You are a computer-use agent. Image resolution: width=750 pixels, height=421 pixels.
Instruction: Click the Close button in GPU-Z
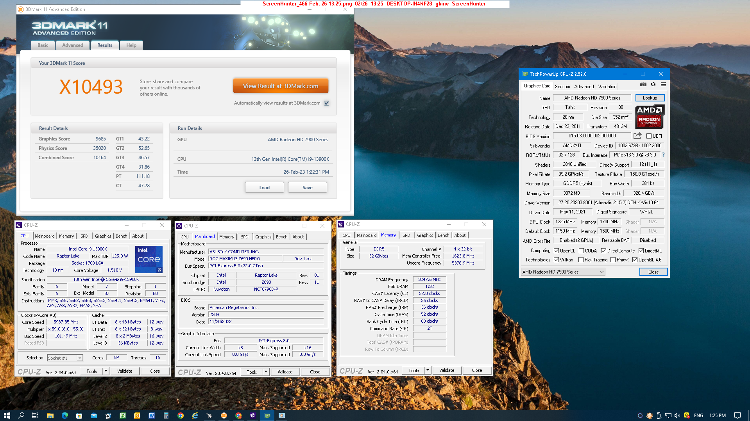tap(653, 272)
